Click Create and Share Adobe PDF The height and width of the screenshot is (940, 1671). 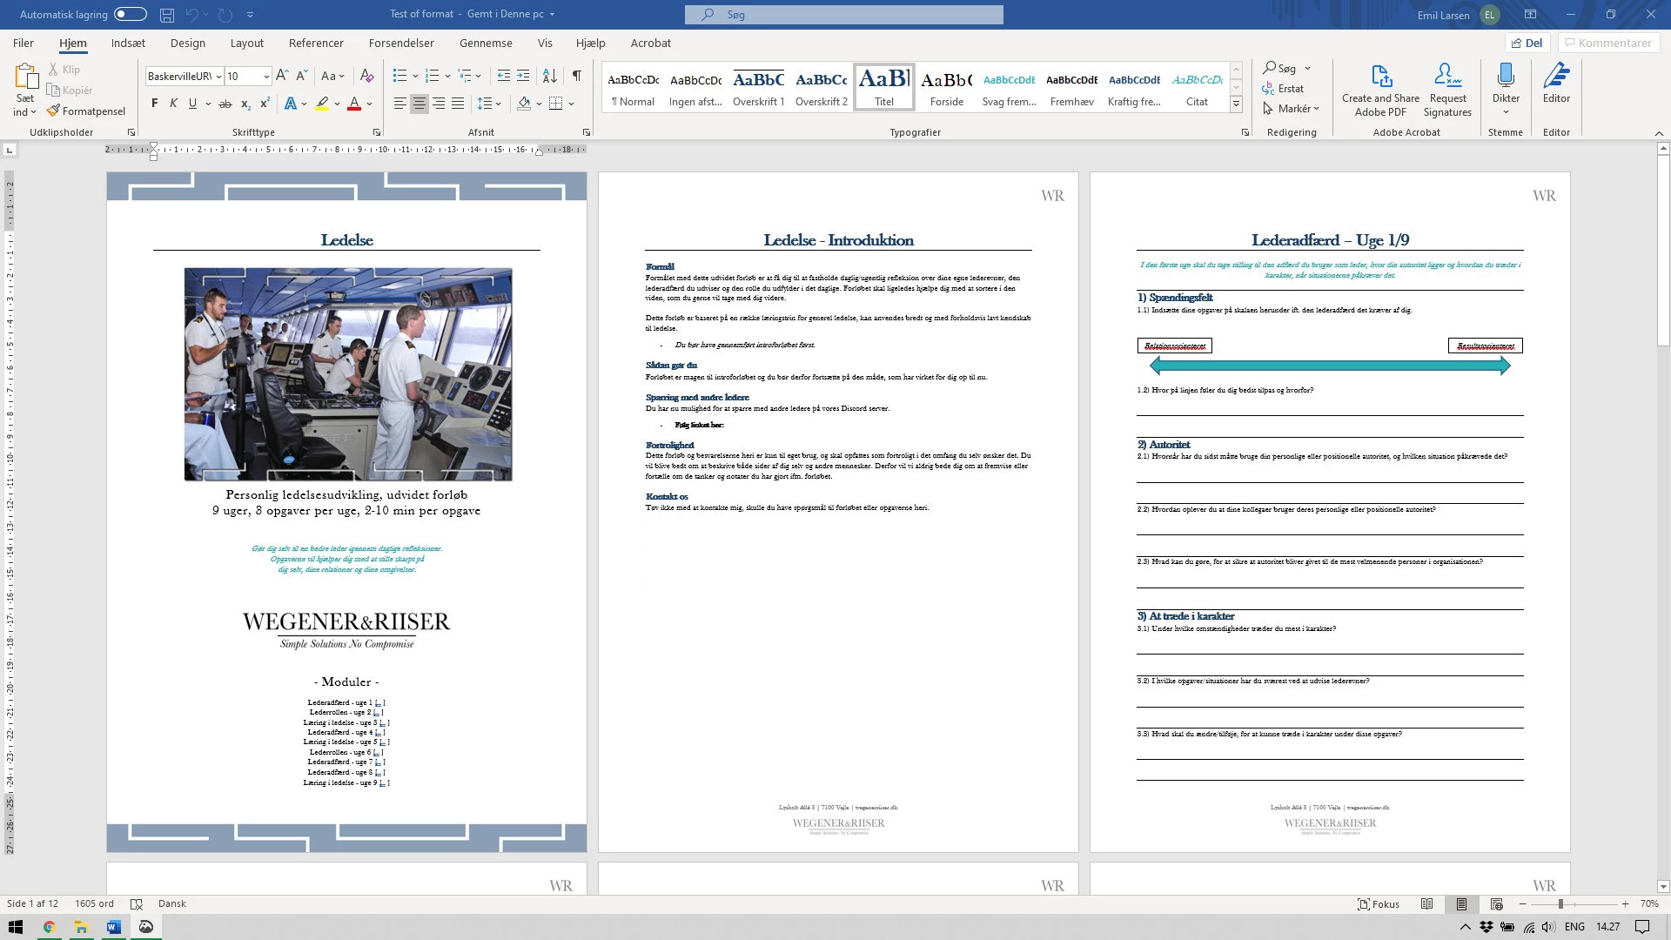1380,88
